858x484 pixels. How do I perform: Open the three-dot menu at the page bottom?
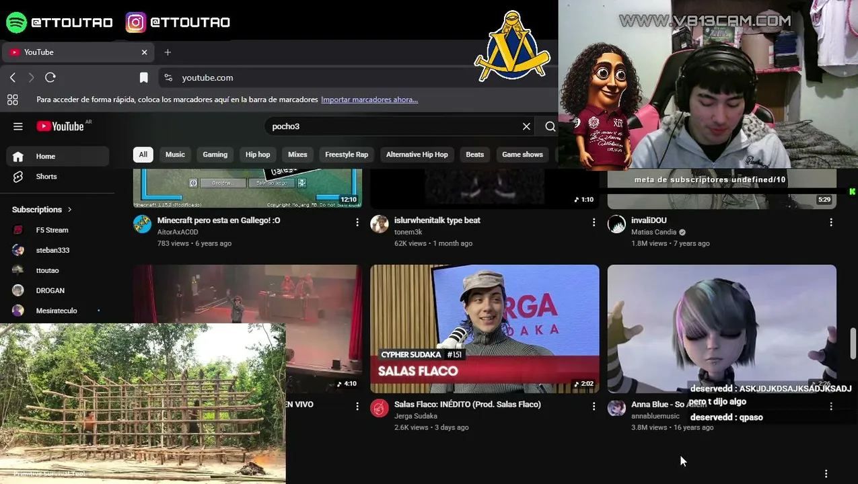click(x=826, y=474)
